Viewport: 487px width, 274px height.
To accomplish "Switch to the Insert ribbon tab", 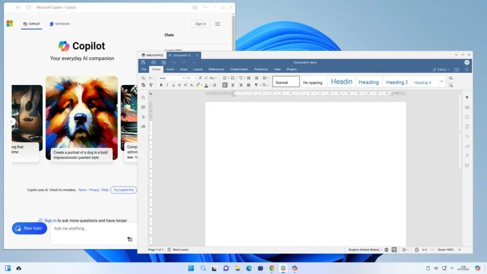I will point(170,69).
